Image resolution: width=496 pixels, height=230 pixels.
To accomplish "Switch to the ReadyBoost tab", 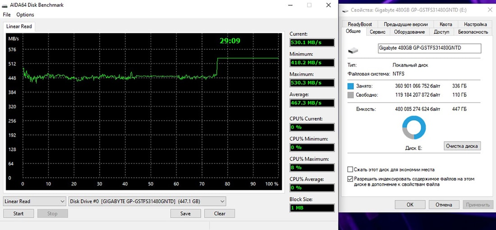I will [x=360, y=24].
